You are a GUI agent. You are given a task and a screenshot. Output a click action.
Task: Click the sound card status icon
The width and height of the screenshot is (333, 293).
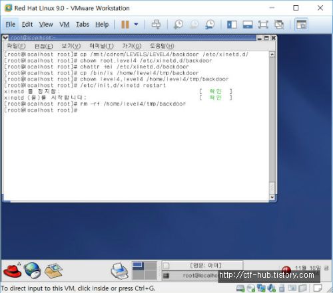[x=271, y=288]
